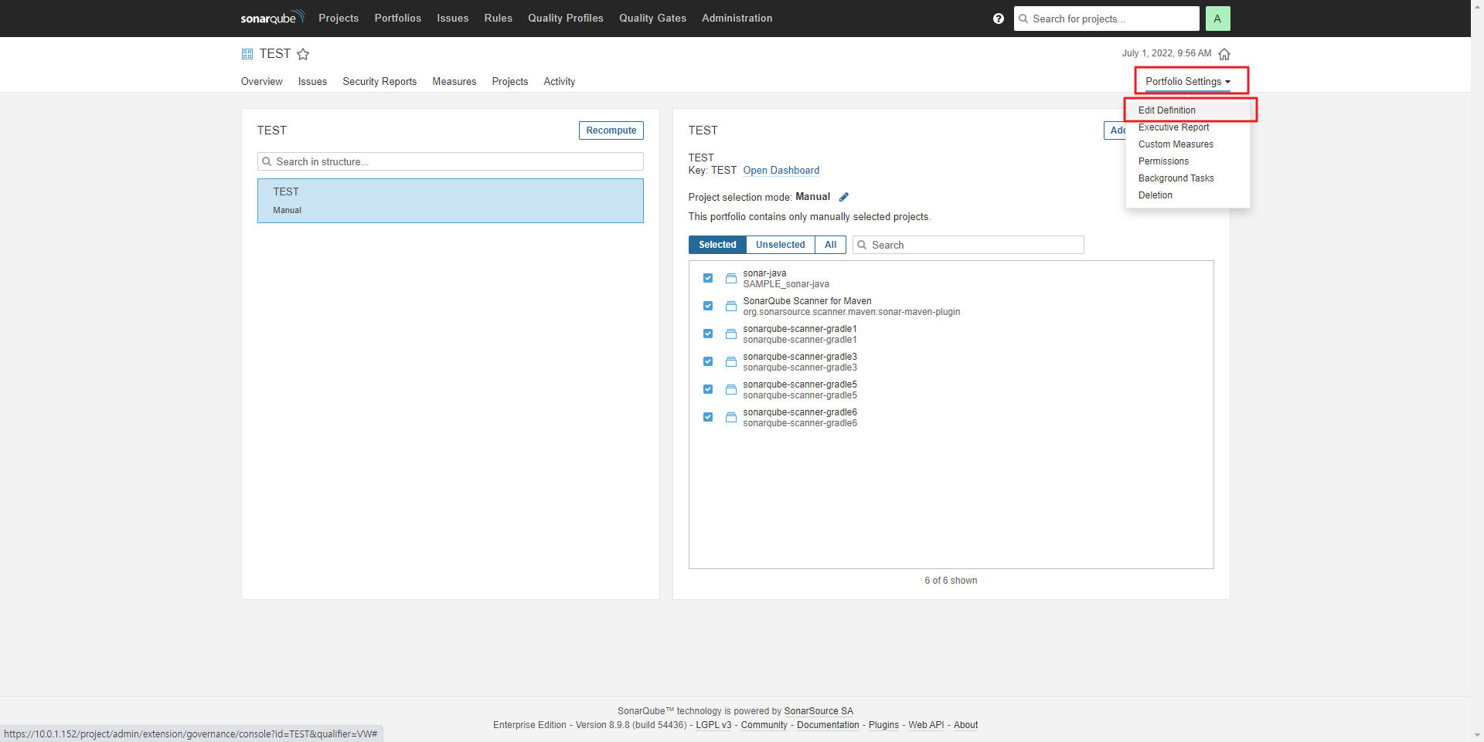Open Quality Profiles in the top navigation

[566, 19]
